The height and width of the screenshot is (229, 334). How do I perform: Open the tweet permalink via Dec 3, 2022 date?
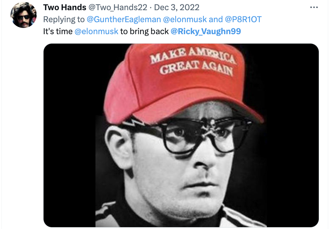[x=176, y=8]
